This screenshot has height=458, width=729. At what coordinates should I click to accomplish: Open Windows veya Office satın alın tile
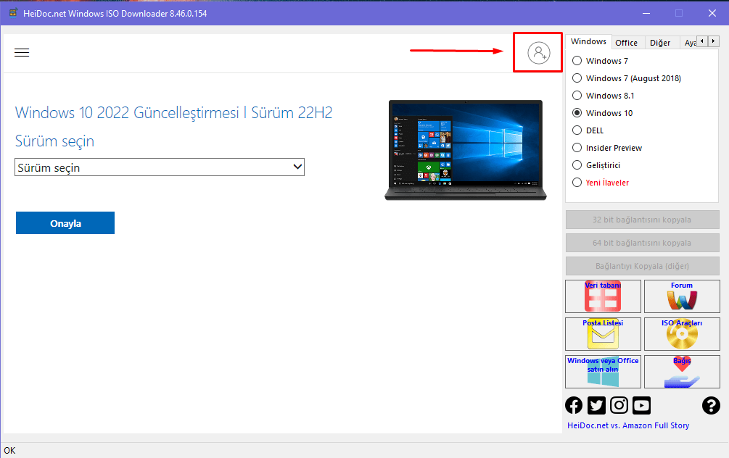click(x=603, y=372)
